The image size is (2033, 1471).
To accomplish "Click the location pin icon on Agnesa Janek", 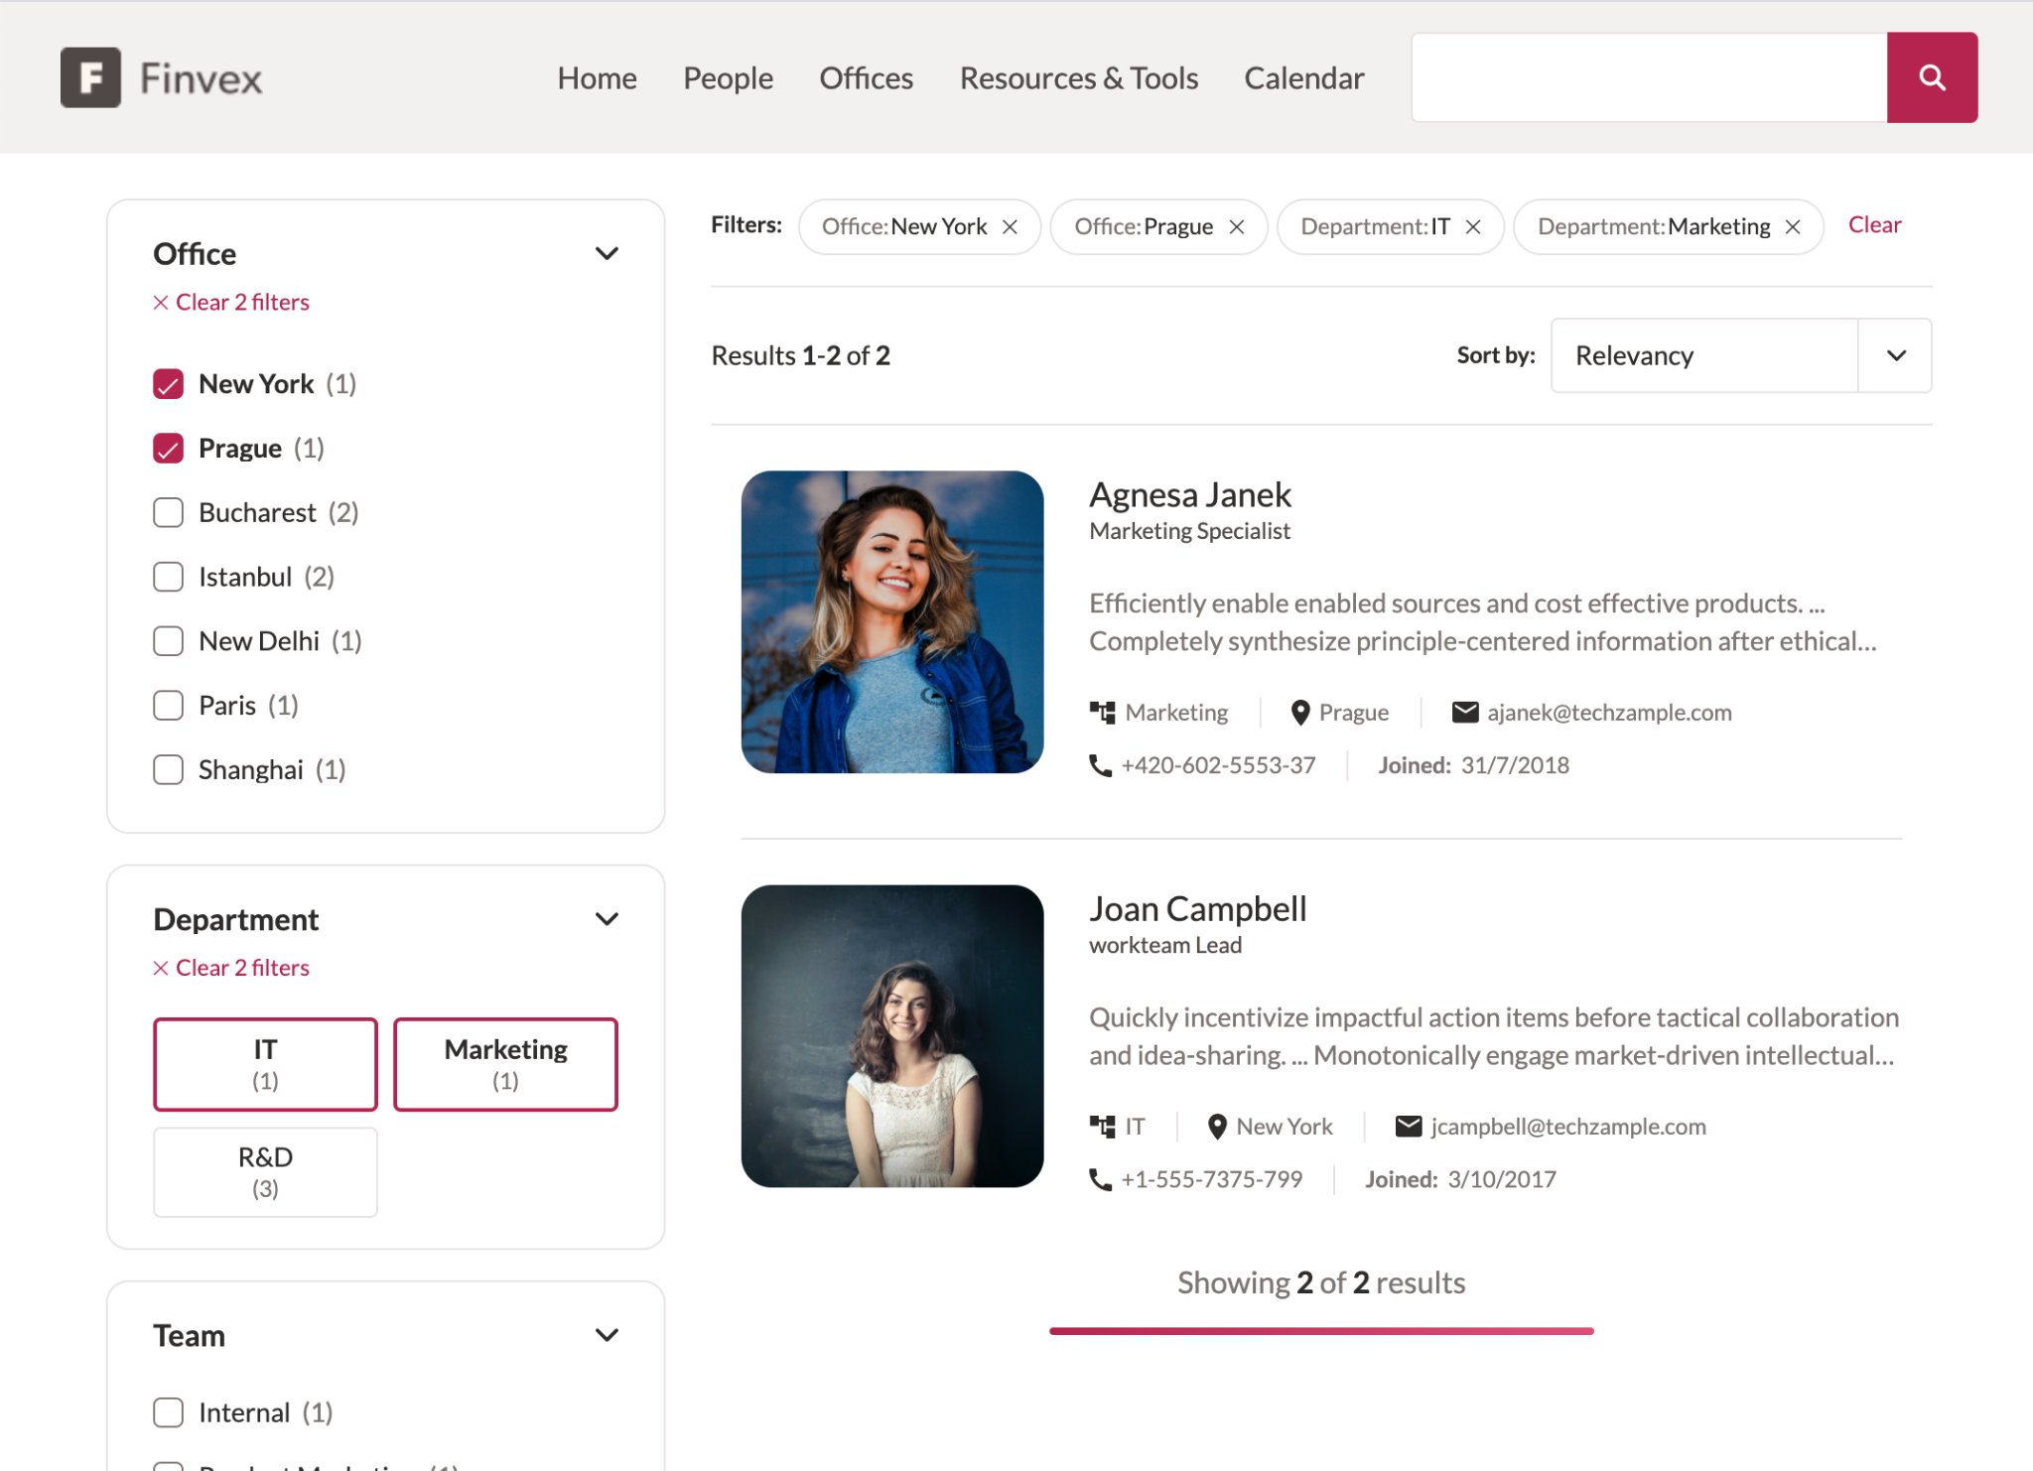I will 1297,712.
